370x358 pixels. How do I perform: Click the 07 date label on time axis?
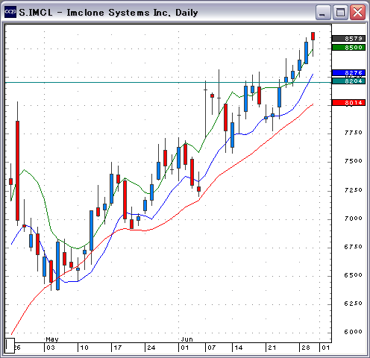(x=212, y=348)
